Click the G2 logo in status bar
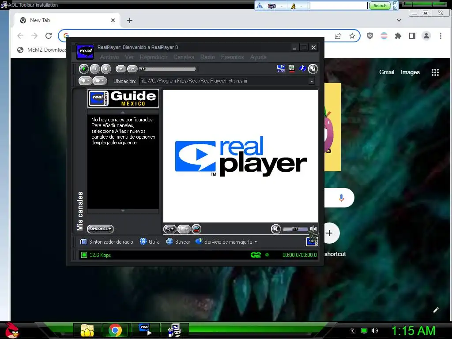This screenshot has height=339, width=452. (x=256, y=255)
